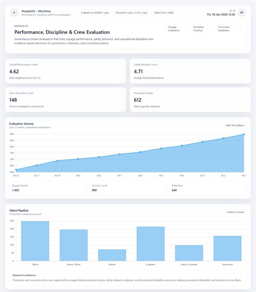Click the Discipline Cases 3,210 / year pill

(x=131, y=13)
